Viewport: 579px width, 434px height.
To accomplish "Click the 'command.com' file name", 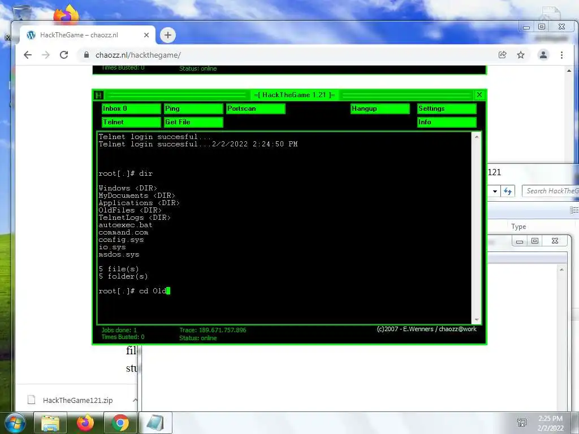I will tap(123, 232).
